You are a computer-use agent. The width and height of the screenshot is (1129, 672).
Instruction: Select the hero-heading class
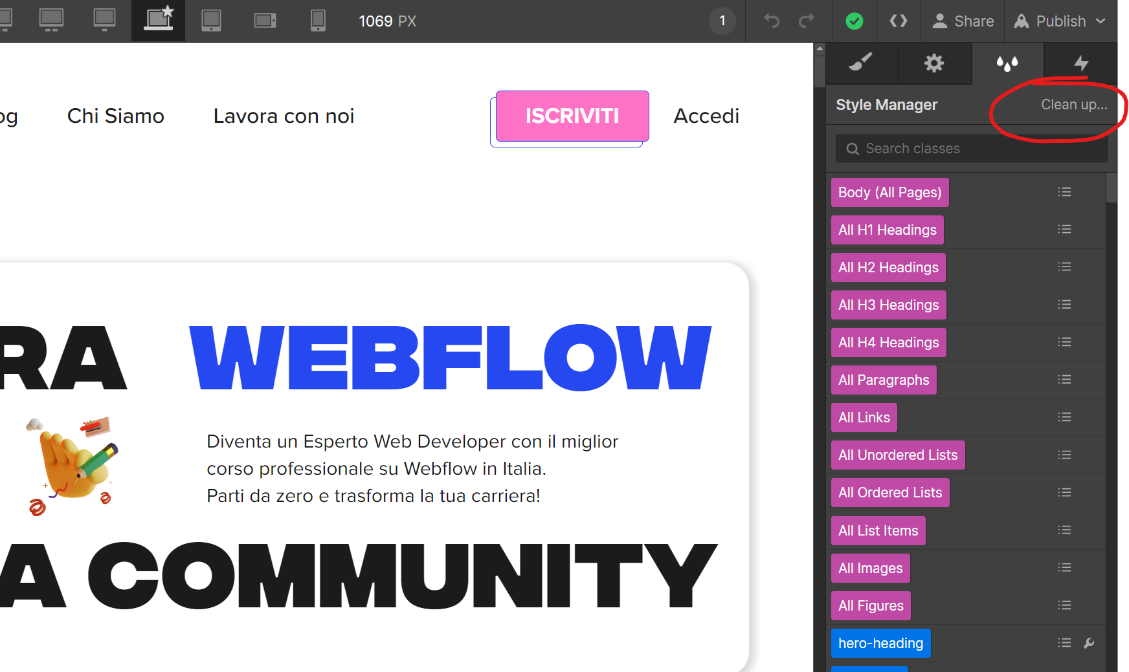pos(880,644)
